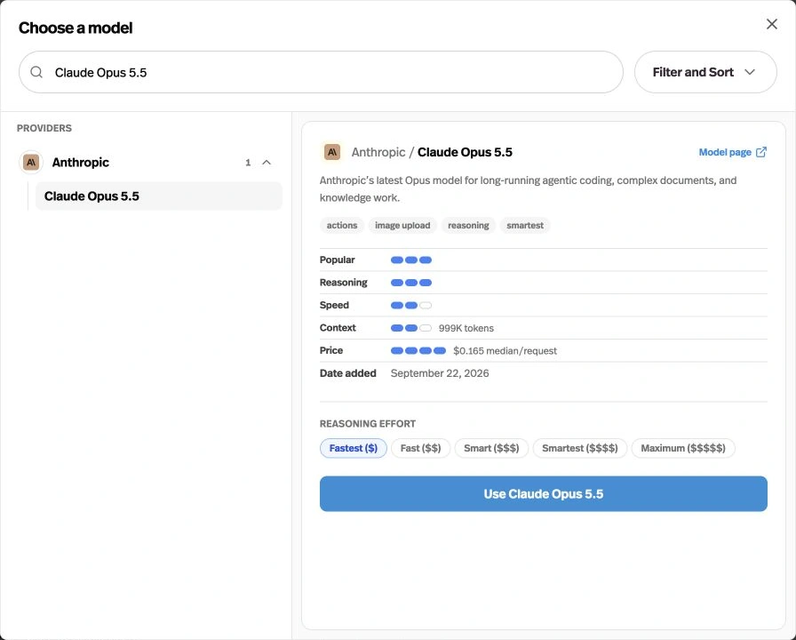The height and width of the screenshot is (640, 796).
Task: Click the model count 1 badge
Action: point(248,163)
